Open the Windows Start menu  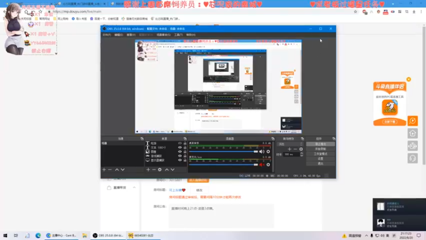(5, 236)
